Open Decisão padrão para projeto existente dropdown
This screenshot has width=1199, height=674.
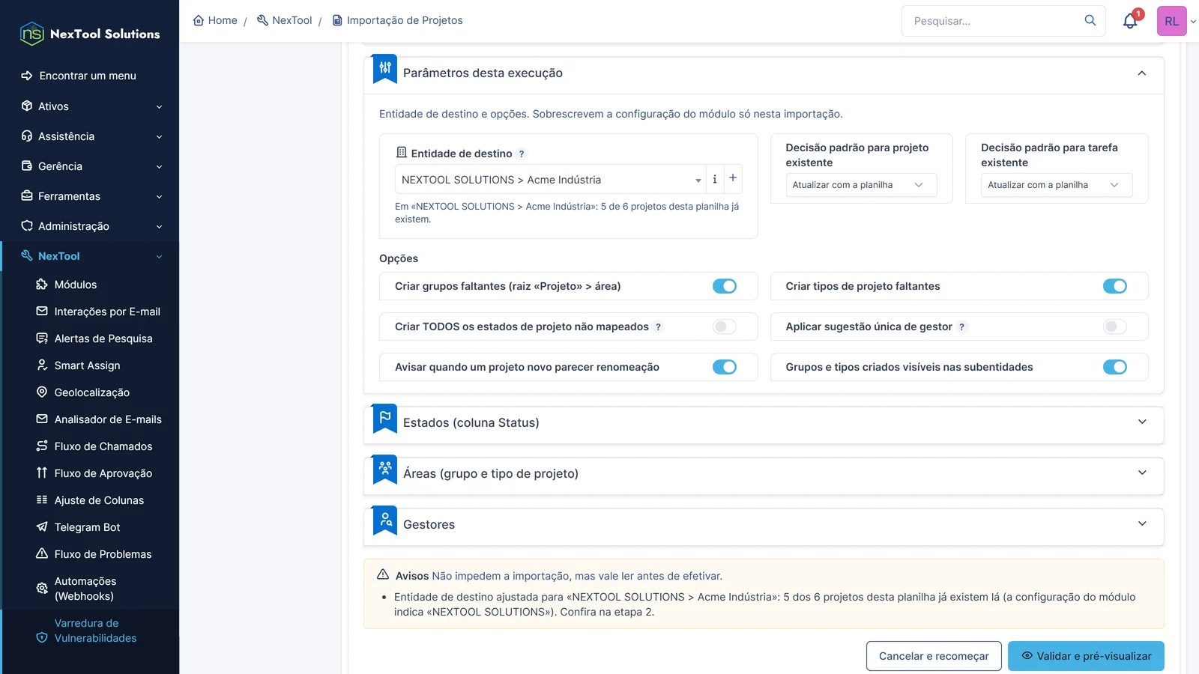861,185
